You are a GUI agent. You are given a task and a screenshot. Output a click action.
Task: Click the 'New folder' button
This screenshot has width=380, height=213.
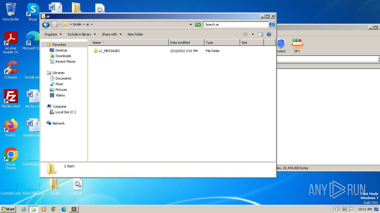135,34
